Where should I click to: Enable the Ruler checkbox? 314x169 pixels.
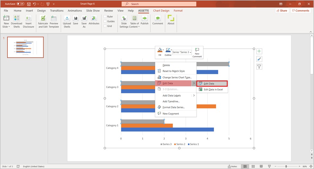105,16
